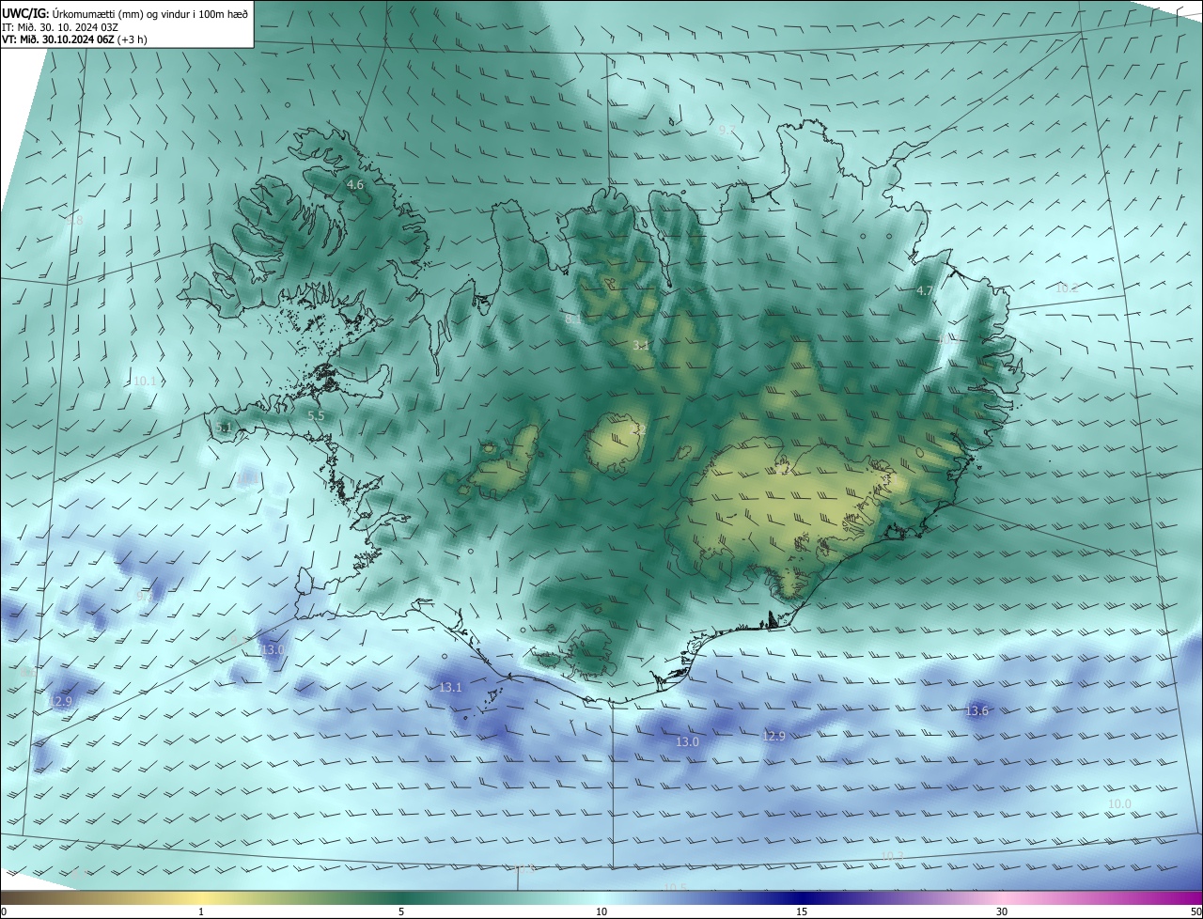Click the 3.1 value label

click(x=641, y=346)
